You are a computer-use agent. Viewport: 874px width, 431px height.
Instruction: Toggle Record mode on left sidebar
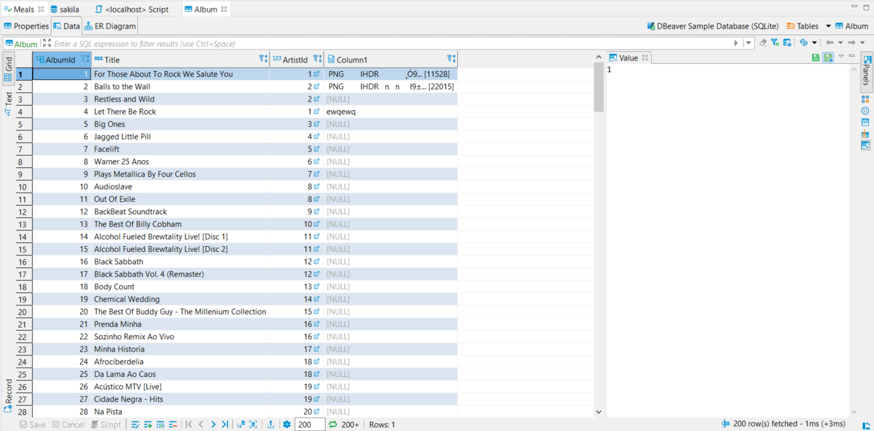click(x=8, y=395)
